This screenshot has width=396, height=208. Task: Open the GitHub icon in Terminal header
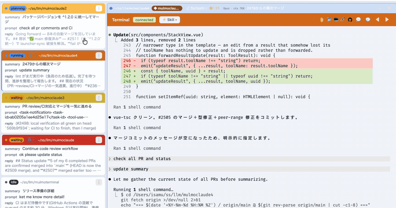point(350,20)
